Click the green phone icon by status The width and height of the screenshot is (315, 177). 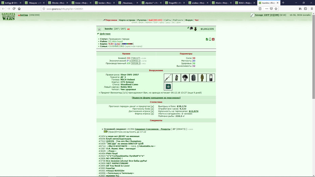click(x=210, y=39)
